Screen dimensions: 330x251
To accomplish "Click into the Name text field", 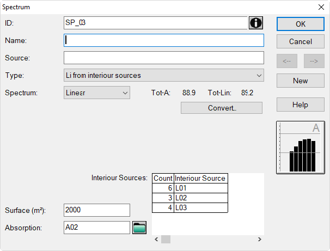I will (x=164, y=40).
